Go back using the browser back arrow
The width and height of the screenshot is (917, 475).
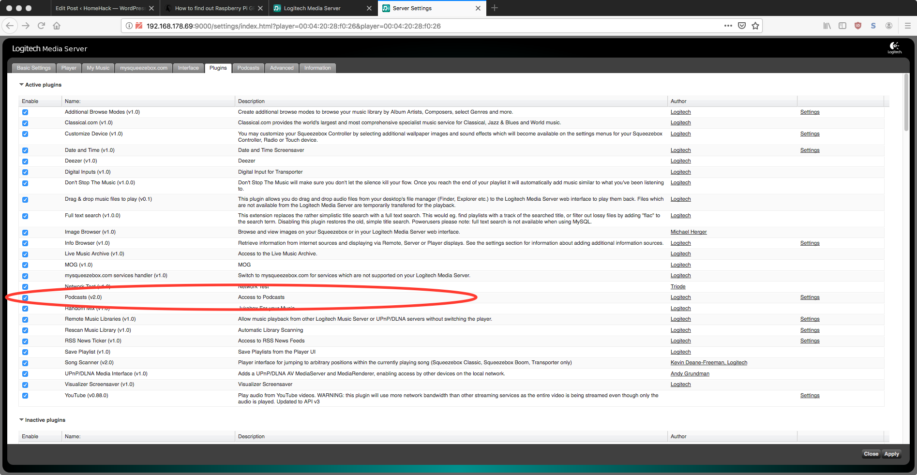pos(10,26)
